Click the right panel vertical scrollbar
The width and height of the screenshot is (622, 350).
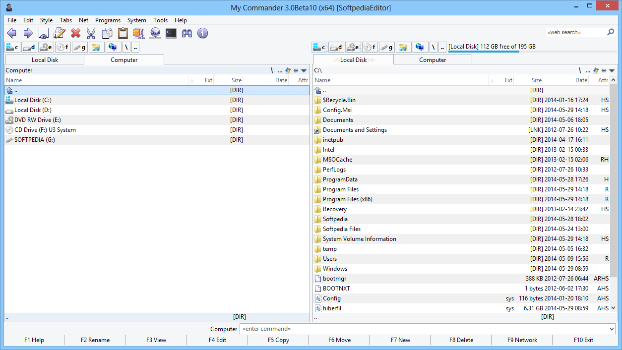coord(614,193)
